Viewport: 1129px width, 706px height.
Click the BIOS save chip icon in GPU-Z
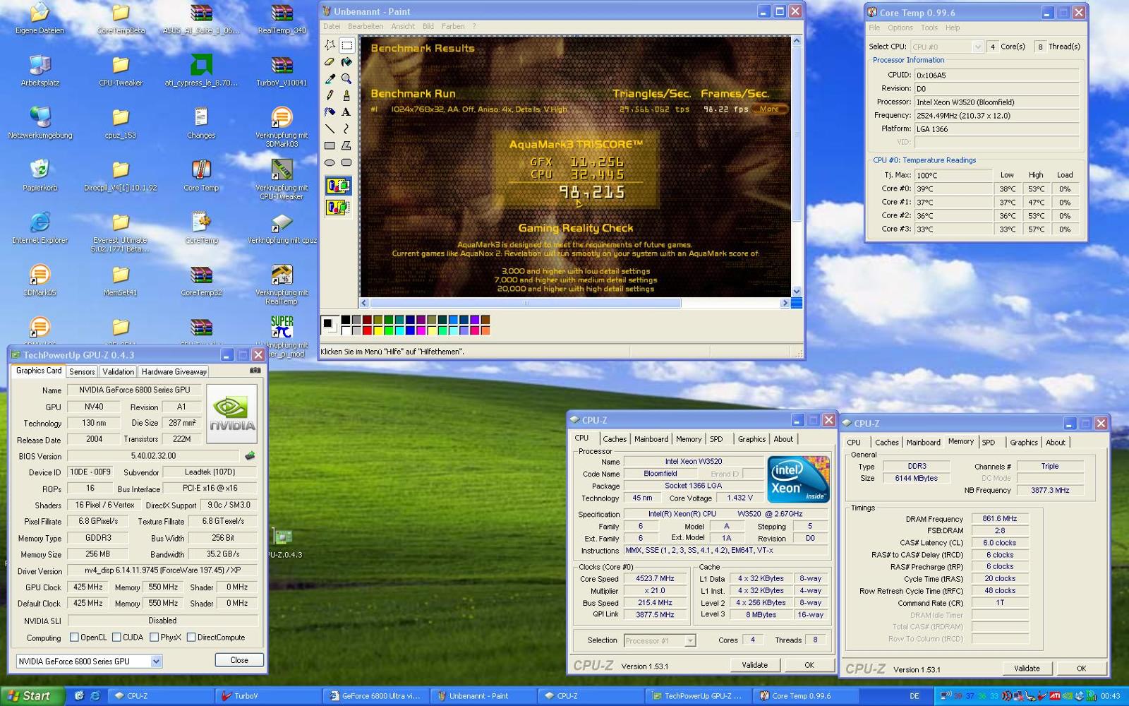coord(250,456)
